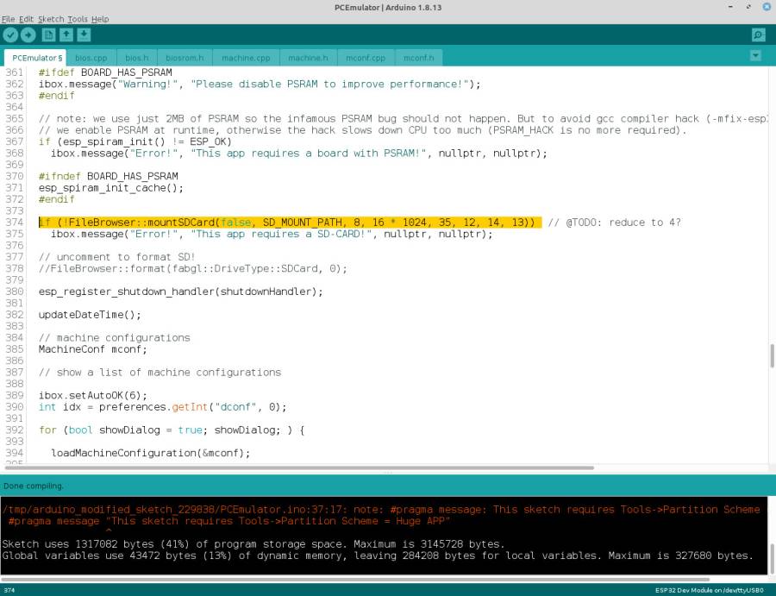
Task: Click the "requires a SD-CARD!" message line
Action: pos(272,234)
